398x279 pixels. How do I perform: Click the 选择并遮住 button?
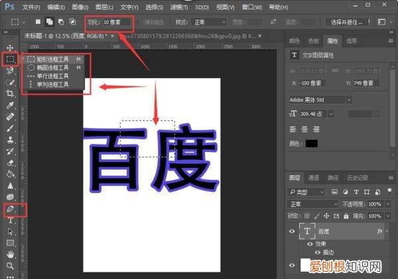tap(348, 22)
